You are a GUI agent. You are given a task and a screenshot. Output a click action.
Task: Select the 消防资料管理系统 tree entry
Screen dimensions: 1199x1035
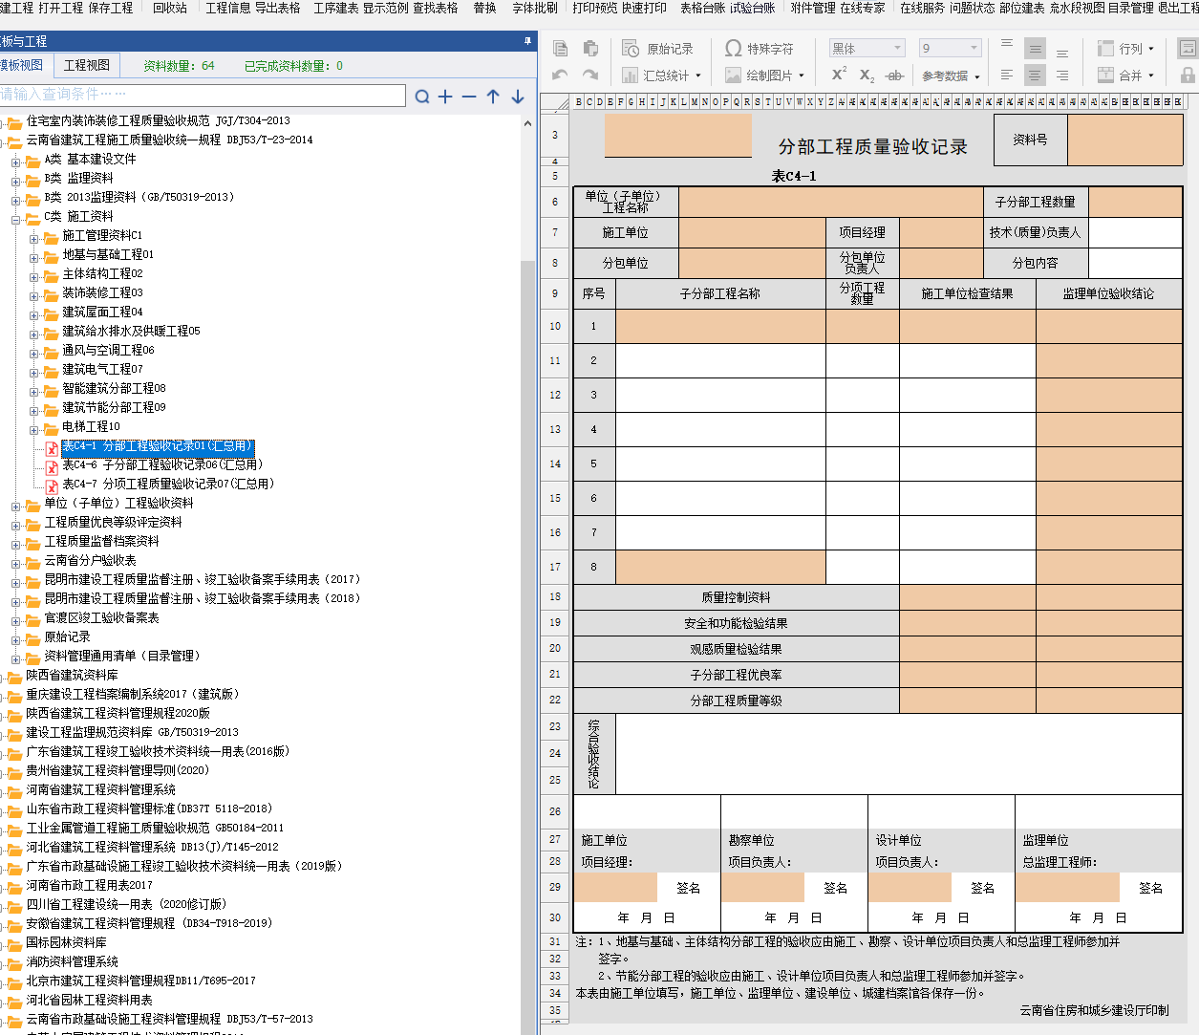pos(73,962)
